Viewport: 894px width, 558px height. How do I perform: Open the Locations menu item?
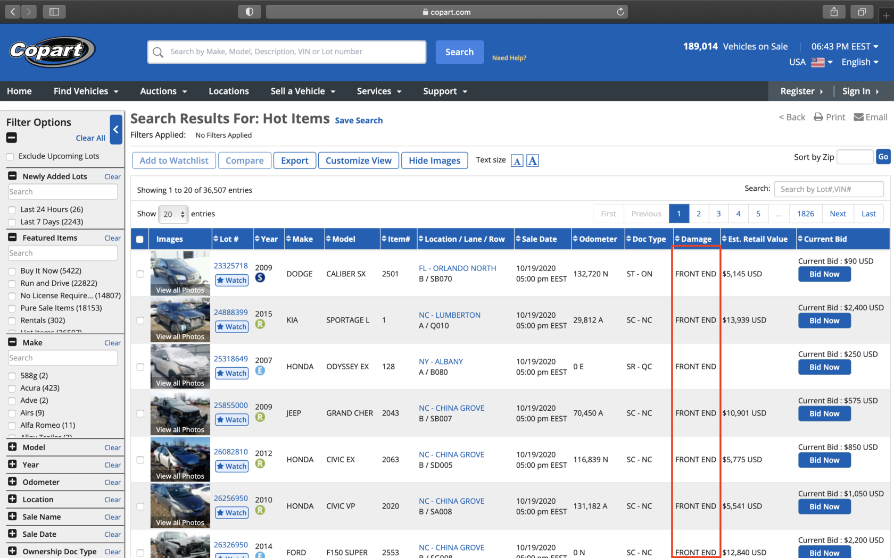[x=229, y=91]
